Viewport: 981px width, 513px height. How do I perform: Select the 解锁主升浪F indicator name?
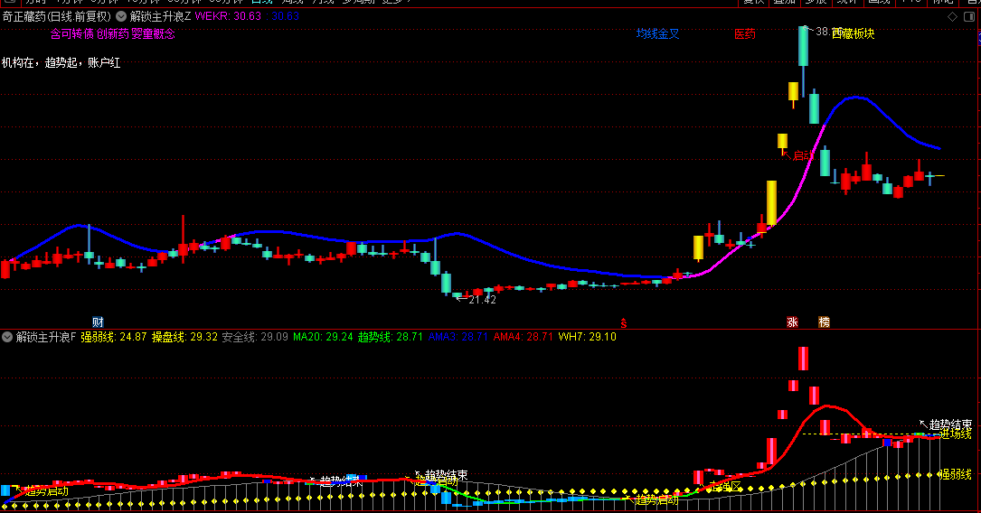point(46,337)
